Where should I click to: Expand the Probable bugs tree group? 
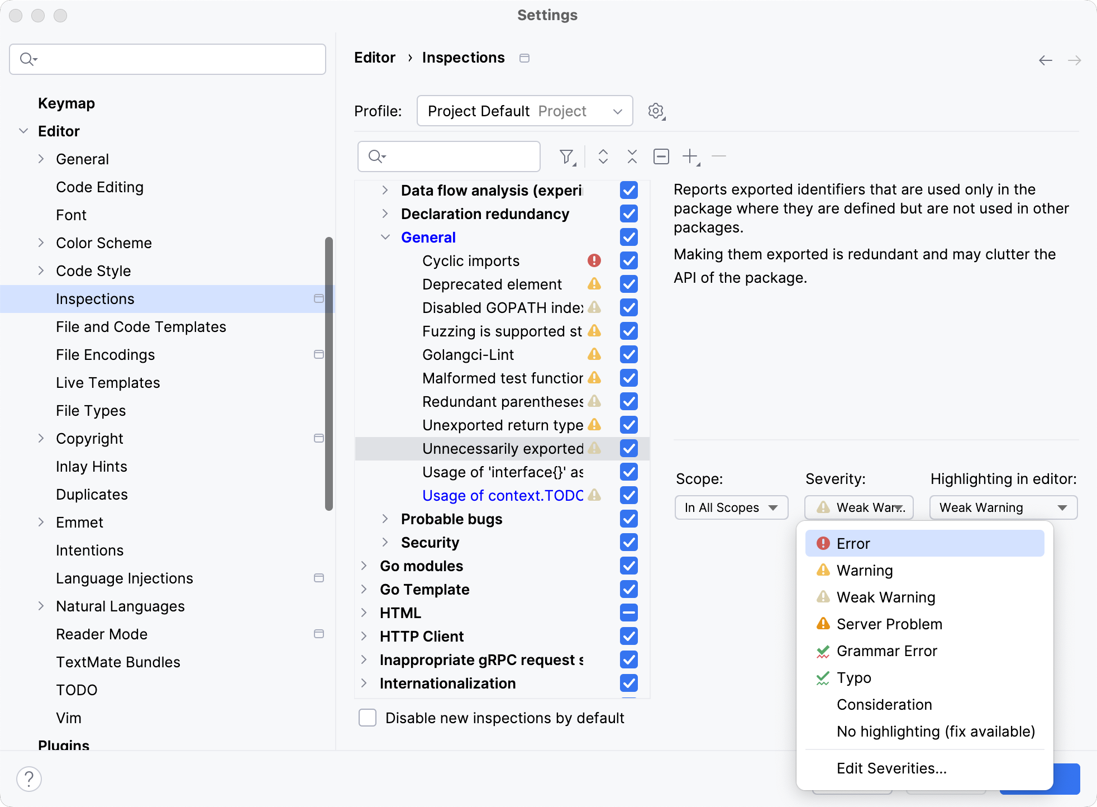click(385, 519)
